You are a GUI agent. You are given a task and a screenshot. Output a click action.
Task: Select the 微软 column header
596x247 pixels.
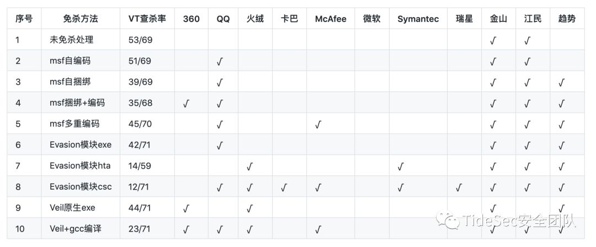[371, 19]
